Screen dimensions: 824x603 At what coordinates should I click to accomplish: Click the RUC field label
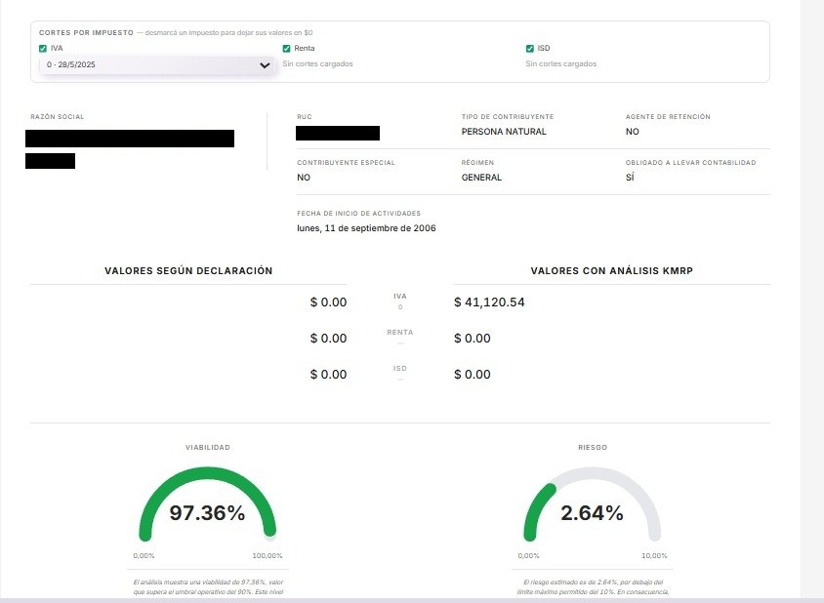(305, 117)
